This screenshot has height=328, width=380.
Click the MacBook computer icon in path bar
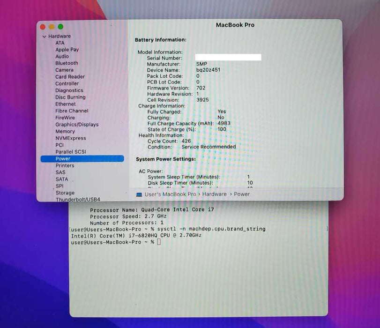(x=139, y=194)
